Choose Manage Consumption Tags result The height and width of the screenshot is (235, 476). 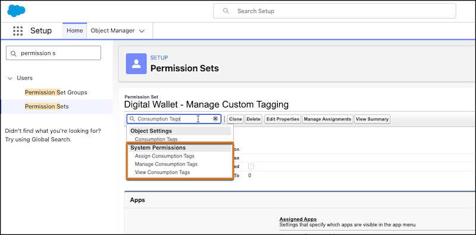click(166, 164)
